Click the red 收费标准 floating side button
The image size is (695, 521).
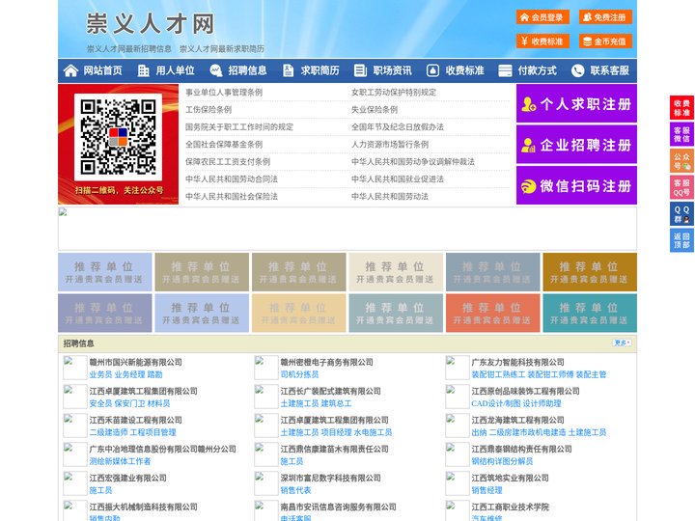point(681,108)
